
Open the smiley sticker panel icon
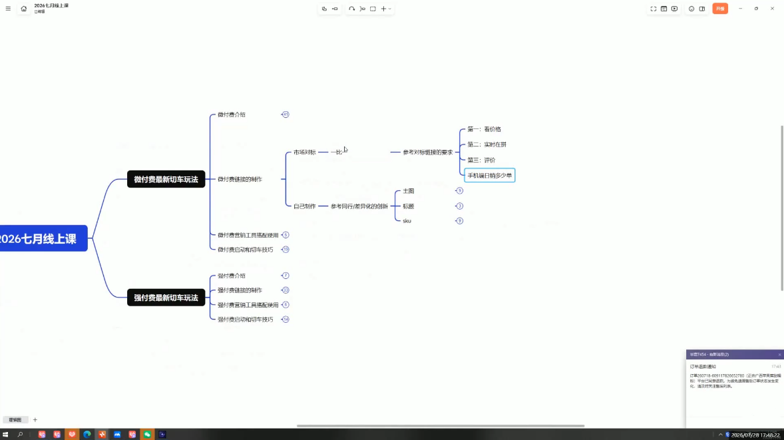691,9
